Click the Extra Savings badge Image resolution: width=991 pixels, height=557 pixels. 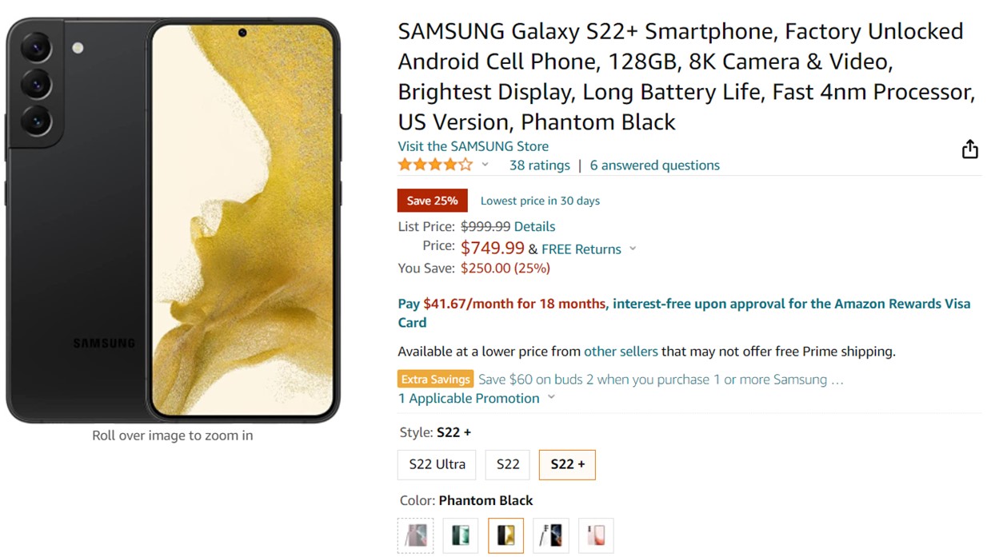pyautogui.click(x=436, y=380)
